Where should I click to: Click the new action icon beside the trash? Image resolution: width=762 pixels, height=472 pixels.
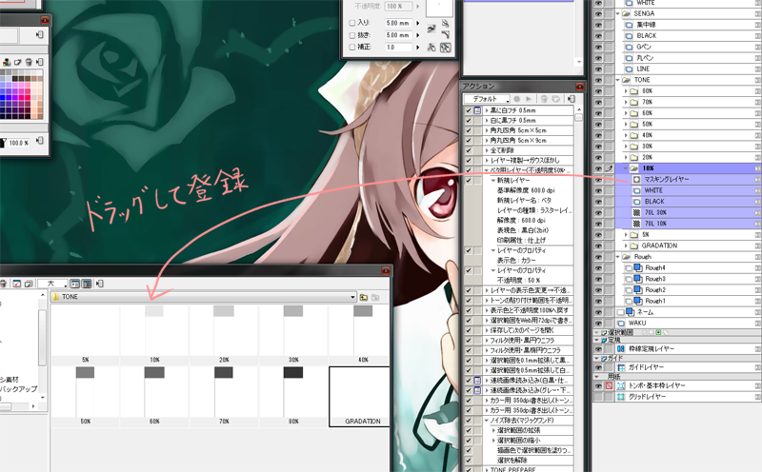[x=555, y=99]
